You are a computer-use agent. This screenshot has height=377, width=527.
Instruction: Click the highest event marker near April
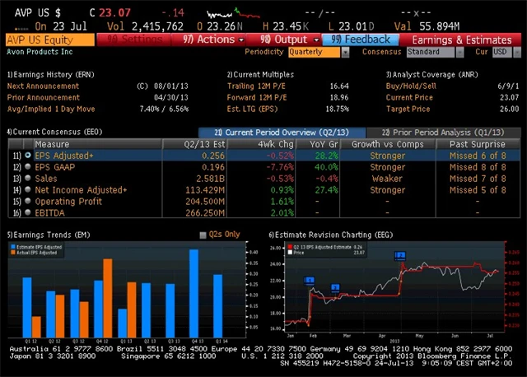[400, 256]
